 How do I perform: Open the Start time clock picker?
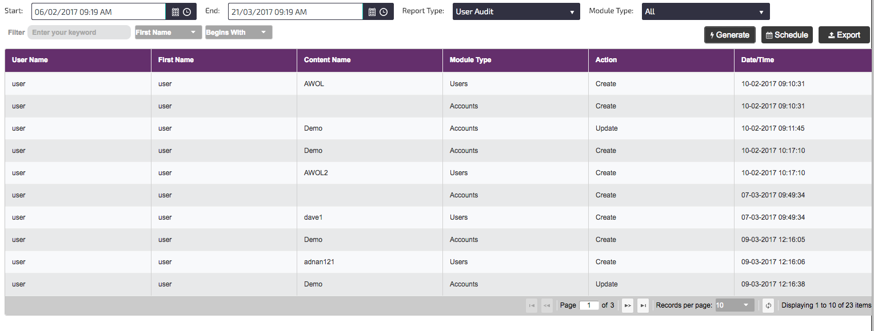(x=187, y=12)
